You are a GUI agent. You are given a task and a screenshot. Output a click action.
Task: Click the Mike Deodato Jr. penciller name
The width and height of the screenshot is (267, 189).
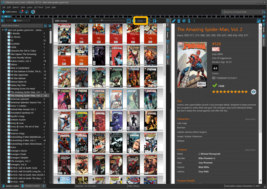207,158
